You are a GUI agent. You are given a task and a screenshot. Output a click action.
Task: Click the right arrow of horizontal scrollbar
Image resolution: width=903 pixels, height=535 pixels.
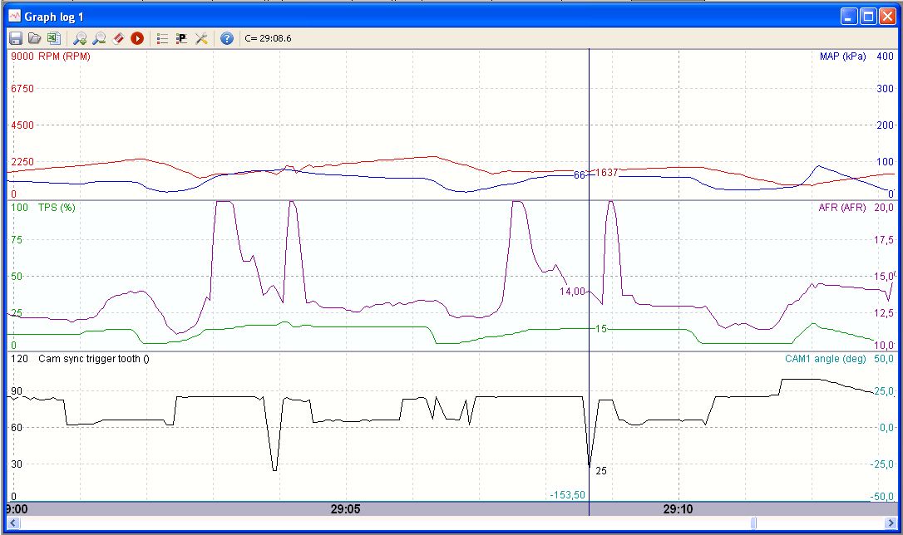pos(889,523)
